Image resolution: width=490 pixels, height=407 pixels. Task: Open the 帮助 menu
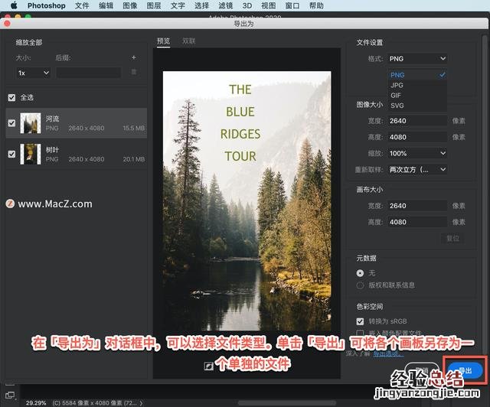(316, 5)
